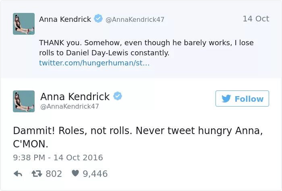Open the large Anna Kendrick display name
This screenshot has height=191, width=282.
point(75,97)
